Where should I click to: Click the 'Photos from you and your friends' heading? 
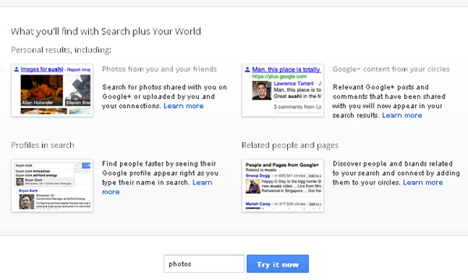click(159, 69)
